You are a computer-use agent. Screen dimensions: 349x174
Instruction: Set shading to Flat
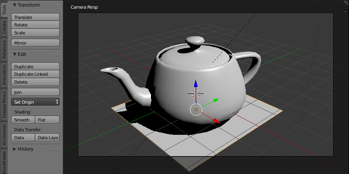point(47,120)
